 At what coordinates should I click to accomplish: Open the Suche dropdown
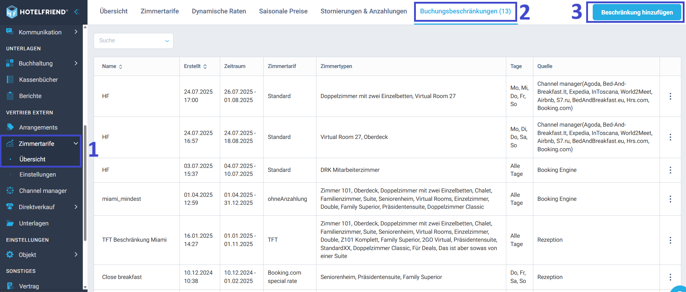133,41
